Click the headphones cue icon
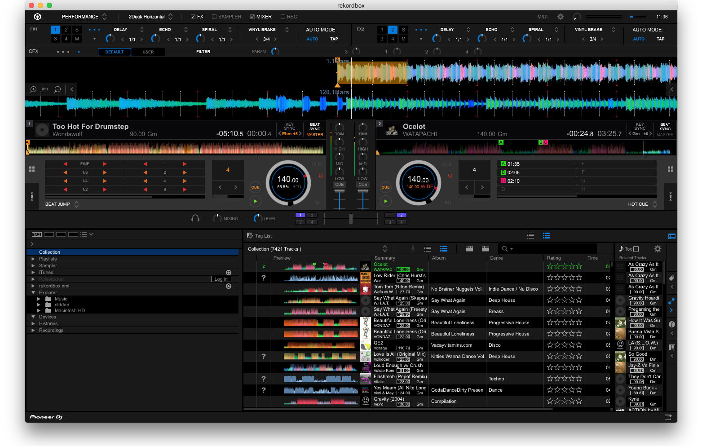The height and width of the screenshot is (446, 702). click(195, 218)
